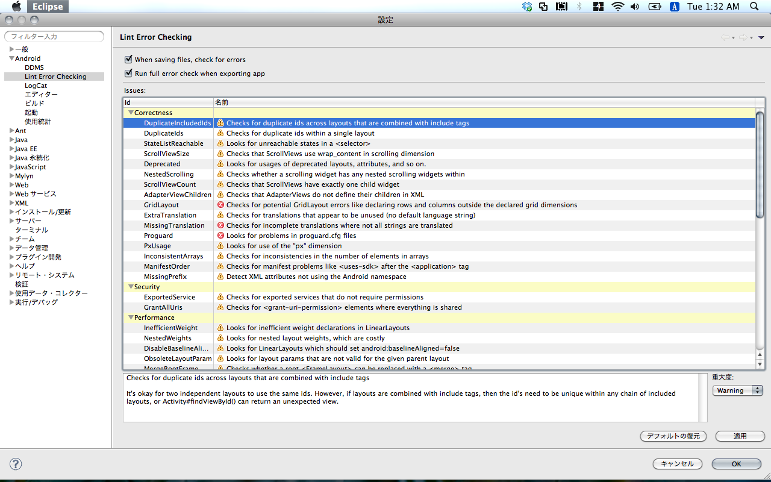Image resolution: width=771 pixels, height=482 pixels.
Task: Click the error icon beside GridLayout
Action: 220,205
